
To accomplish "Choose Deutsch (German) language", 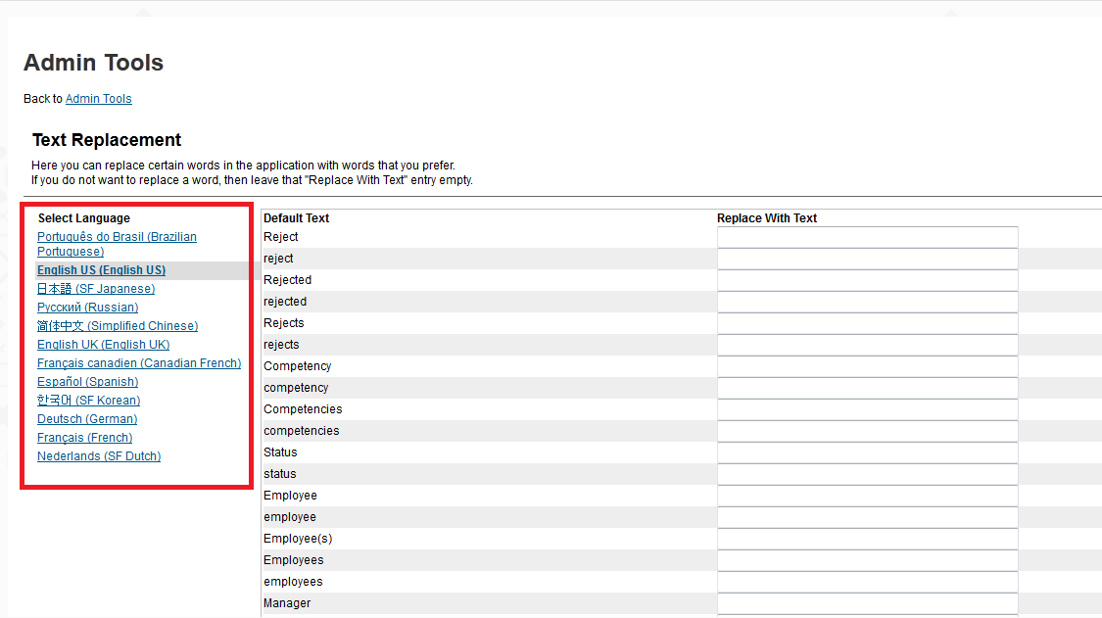I will (87, 419).
